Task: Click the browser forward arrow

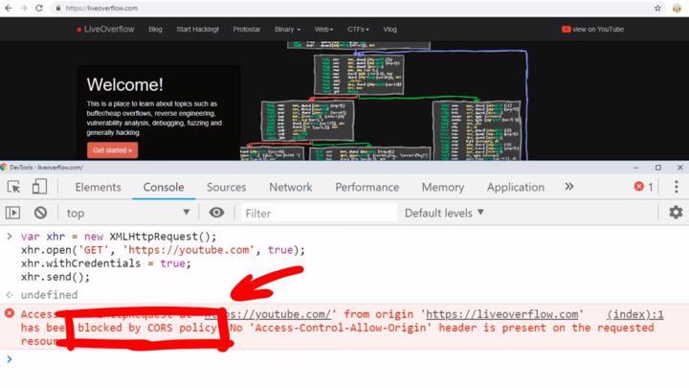Action: pyautogui.click(x=24, y=8)
